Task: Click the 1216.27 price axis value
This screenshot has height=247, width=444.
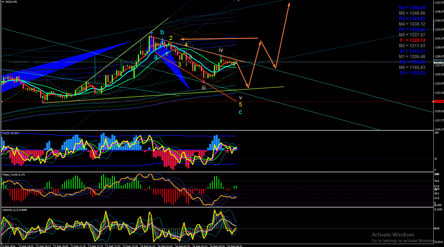Action: pyautogui.click(x=439, y=129)
